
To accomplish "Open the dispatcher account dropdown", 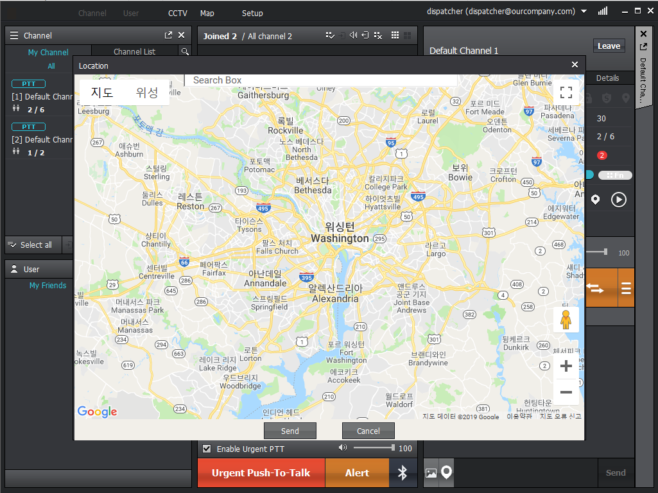I will pyautogui.click(x=584, y=12).
